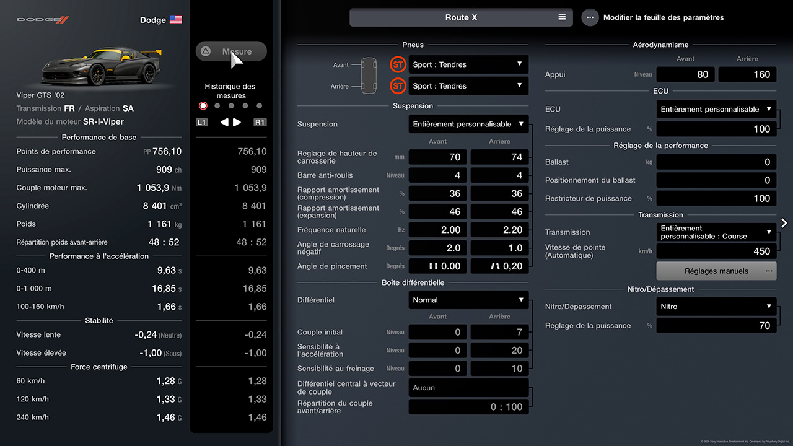
Task: Click the Dodge logo emblem
Action: tap(43, 20)
